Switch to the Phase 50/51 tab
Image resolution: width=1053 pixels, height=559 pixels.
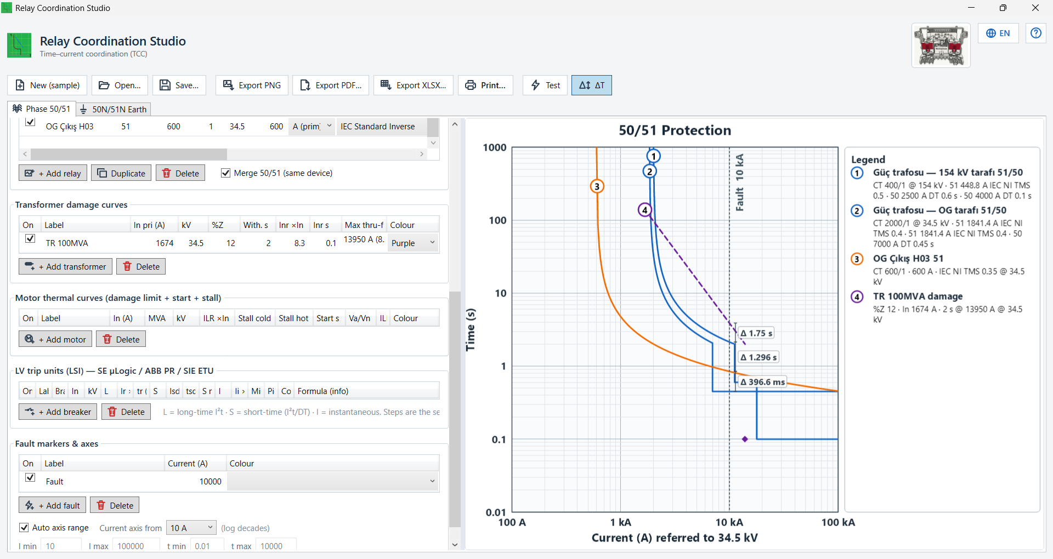click(42, 109)
